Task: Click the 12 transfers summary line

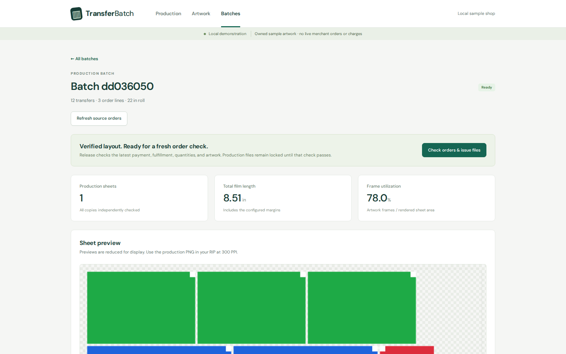Action: pos(108,101)
